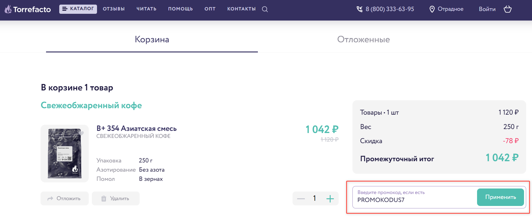The height and width of the screenshot is (217, 532).
Task: Decrease quantity with the minus control
Action: pos(301,198)
